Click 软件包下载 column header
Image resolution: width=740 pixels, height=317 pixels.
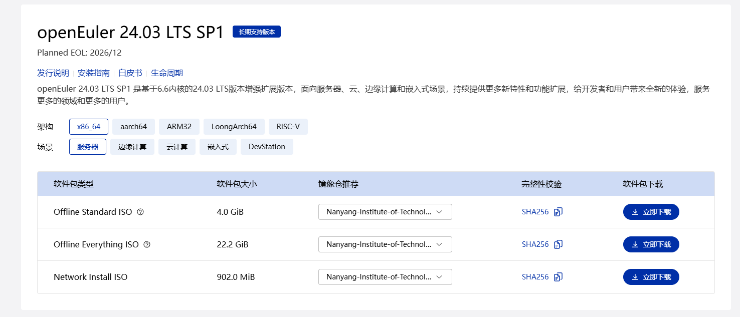click(x=643, y=184)
